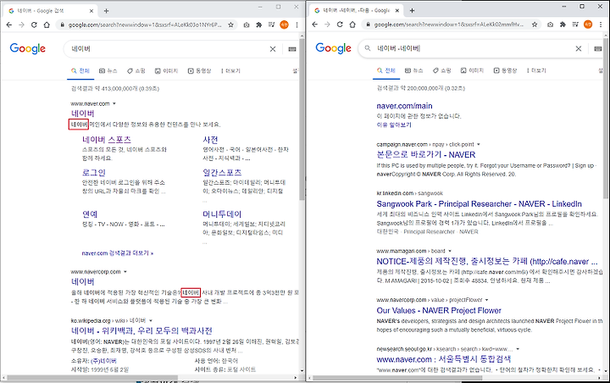Reload page in right Chrome window
The height and width of the screenshot is (383, 610).
coord(340,25)
